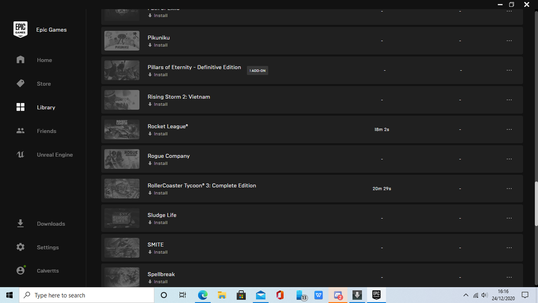Click the Spellbreak thumbnail
The image size is (538, 303).
[122, 277]
